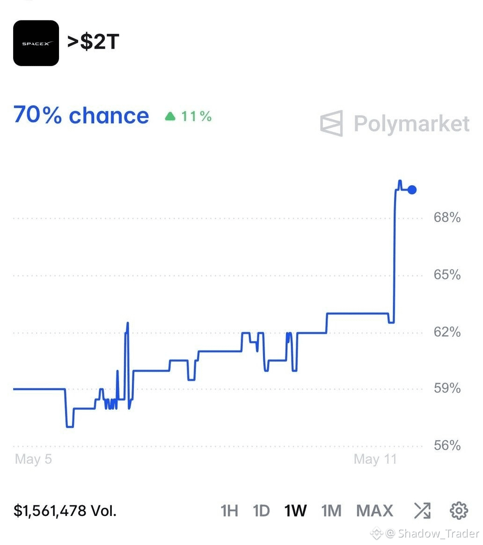Click the 68% axis label
The width and height of the screenshot is (483, 545).
pyautogui.click(x=447, y=218)
